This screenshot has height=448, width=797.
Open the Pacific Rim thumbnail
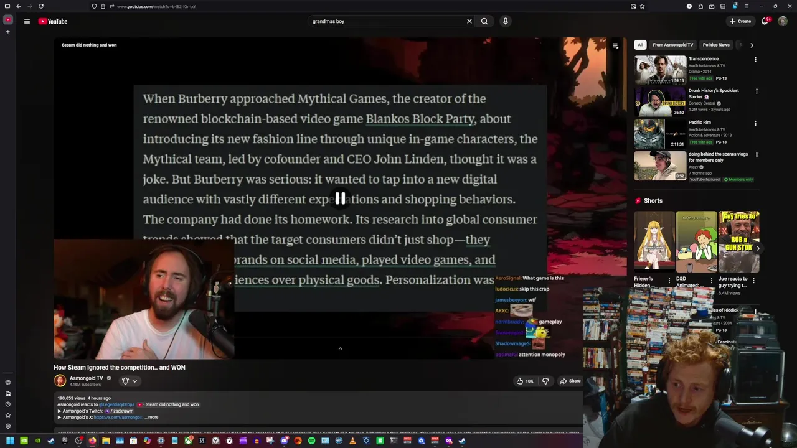pos(660,133)
